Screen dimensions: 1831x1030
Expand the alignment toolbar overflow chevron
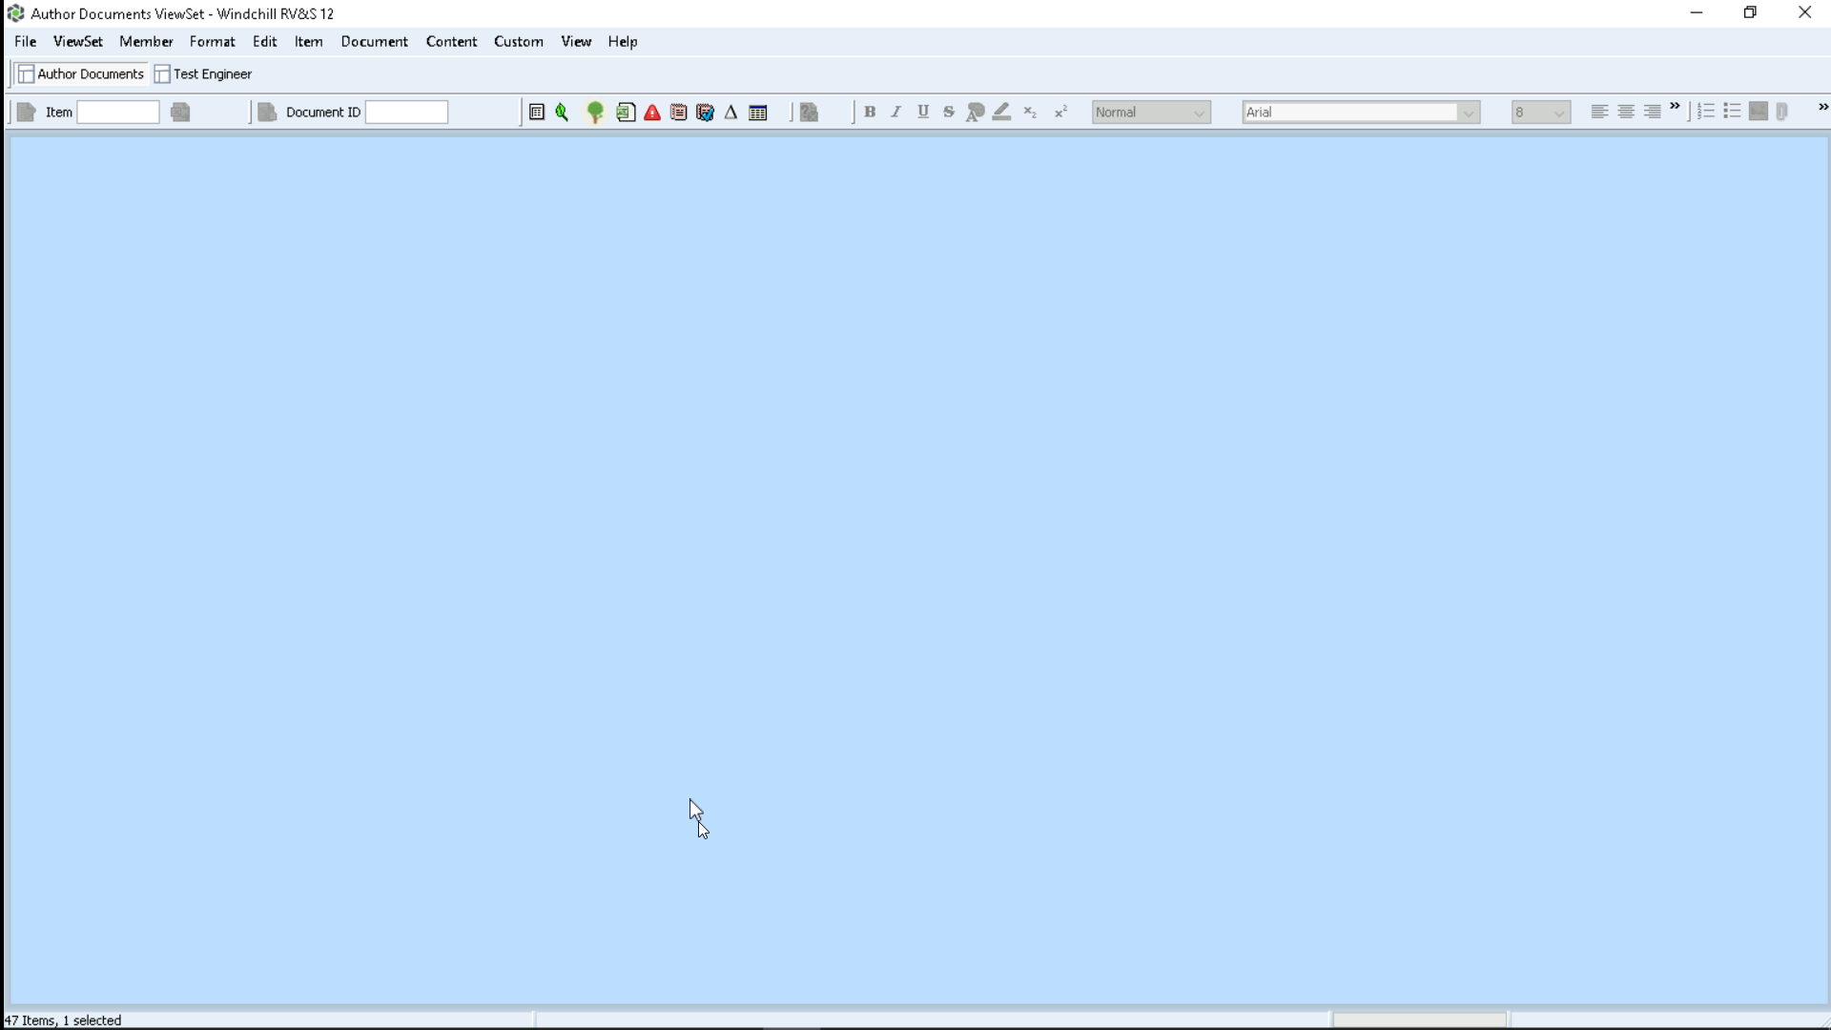pos(1676,107)
